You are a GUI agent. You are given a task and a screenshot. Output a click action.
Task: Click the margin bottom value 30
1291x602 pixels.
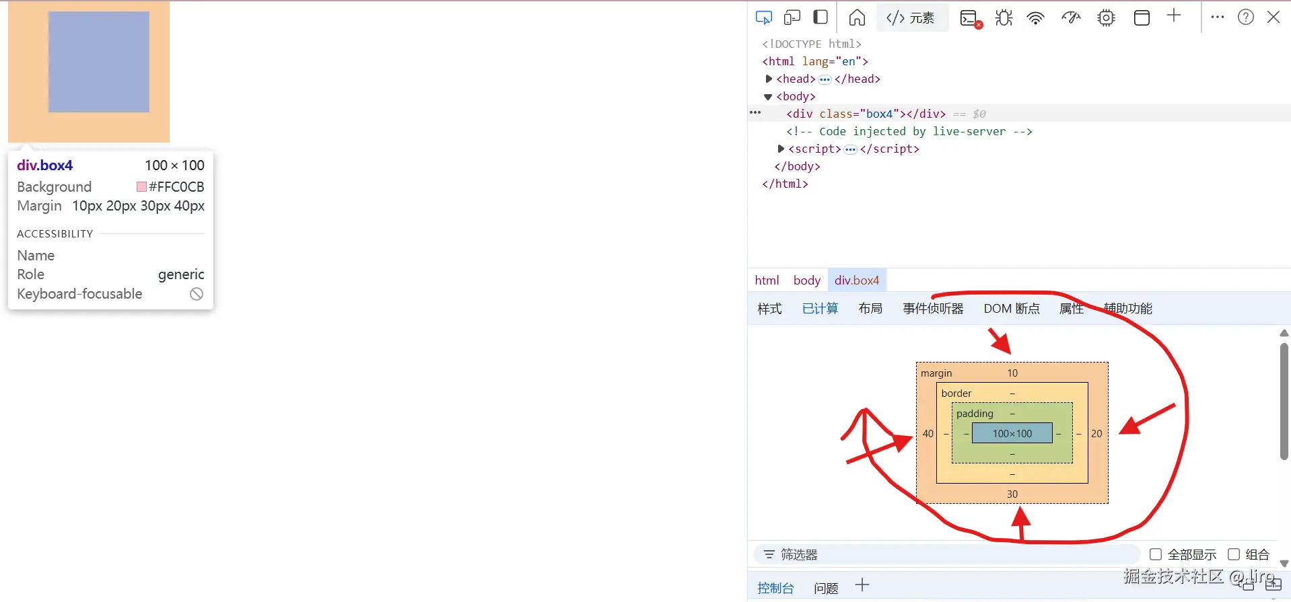pyautogui.click(x=1012, y=494)
